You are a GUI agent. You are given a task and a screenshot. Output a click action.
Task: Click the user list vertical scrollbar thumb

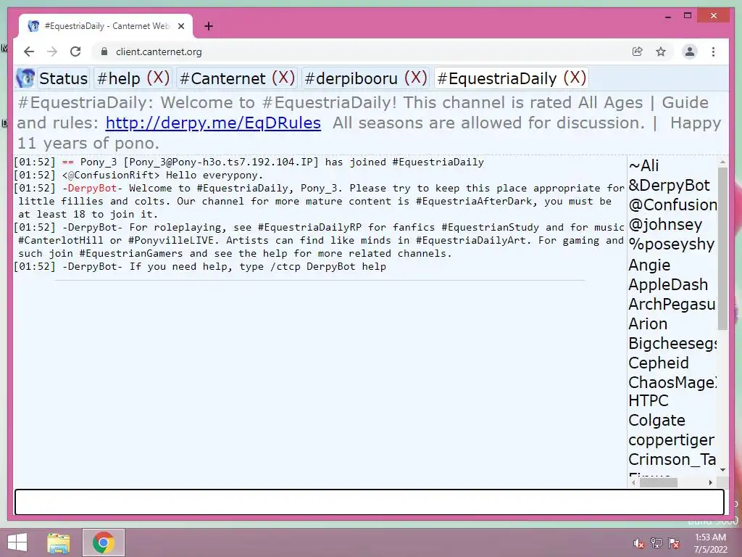tap(722, 248)
